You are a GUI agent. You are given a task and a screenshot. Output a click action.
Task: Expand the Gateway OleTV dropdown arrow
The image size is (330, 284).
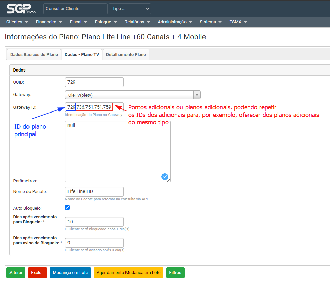pyautogui.click(x=197, y=95)
